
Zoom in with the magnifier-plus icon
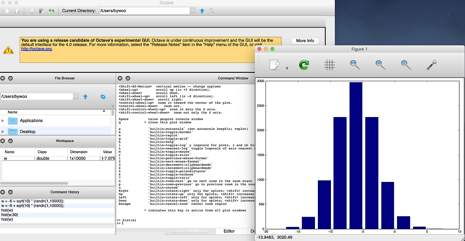[380, 65]
